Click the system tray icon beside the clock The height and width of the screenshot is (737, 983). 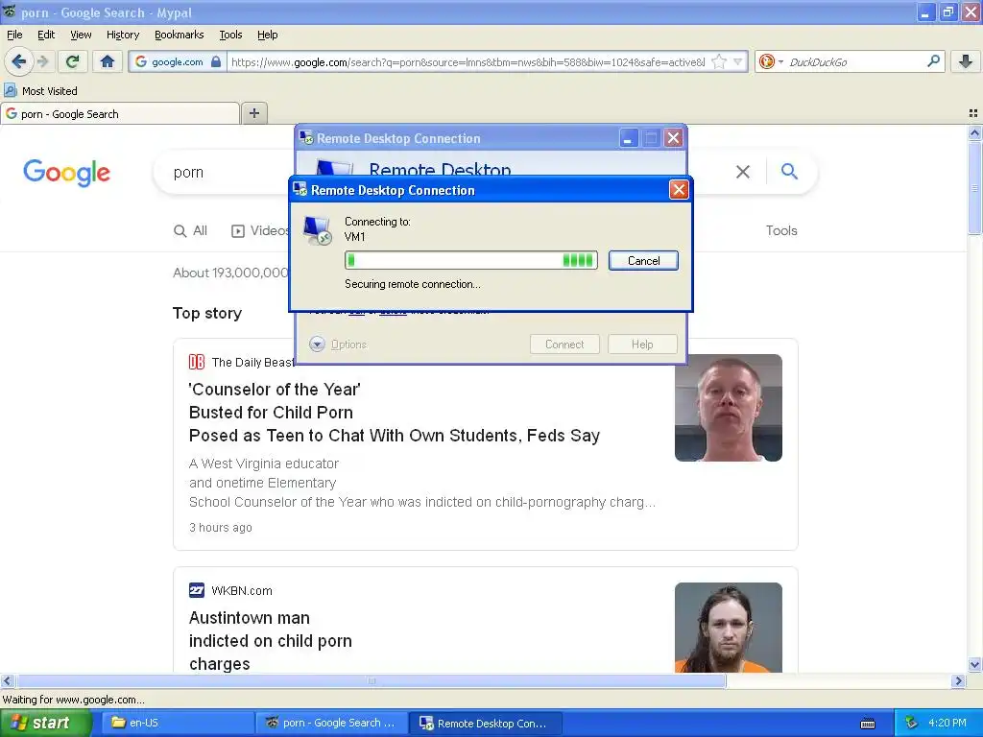[911, 723]
